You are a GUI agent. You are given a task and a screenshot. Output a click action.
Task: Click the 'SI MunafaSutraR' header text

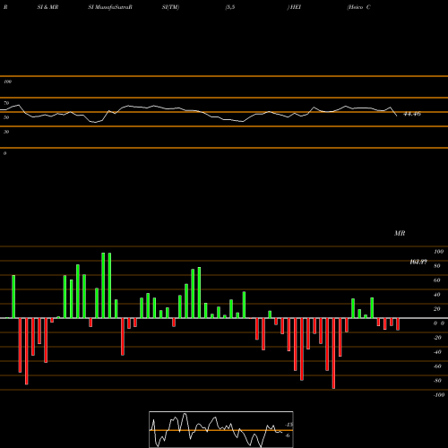pyautogui.click(x=110, y=7)
